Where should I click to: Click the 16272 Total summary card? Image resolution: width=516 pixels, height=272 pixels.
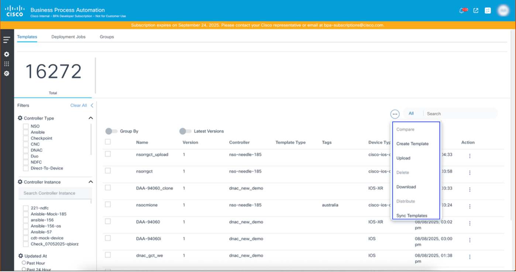[53, 77]
